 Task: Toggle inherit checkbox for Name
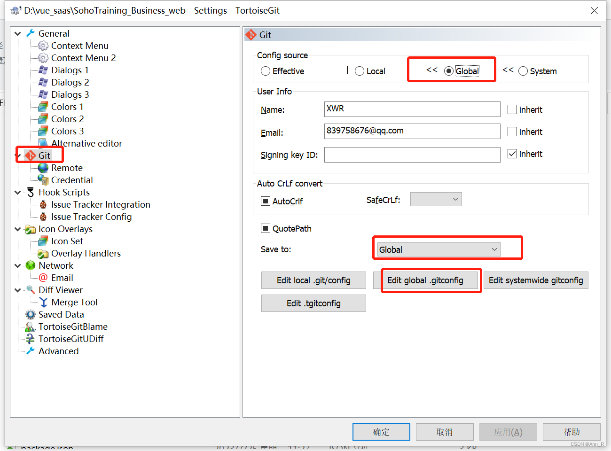[x=512, y=109]
